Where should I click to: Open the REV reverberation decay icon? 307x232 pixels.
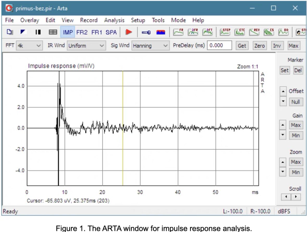[254, 32]
